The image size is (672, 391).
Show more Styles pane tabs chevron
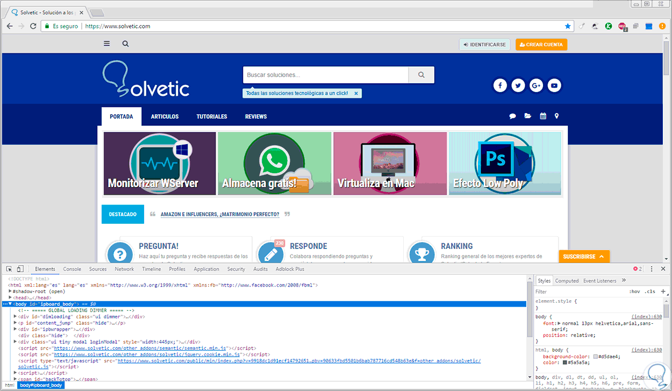624,280
